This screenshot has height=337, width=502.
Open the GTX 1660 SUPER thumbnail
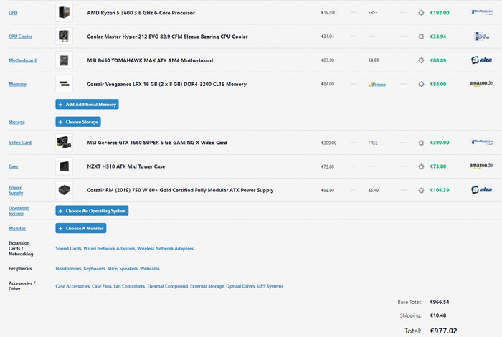point(64,143)
